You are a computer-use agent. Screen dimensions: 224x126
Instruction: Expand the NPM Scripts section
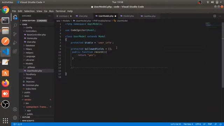28,121
